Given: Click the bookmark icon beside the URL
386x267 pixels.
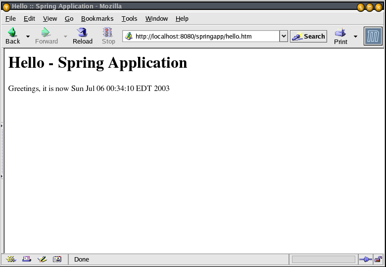Looking at the screenshot, I should click(x=129, y=37).
